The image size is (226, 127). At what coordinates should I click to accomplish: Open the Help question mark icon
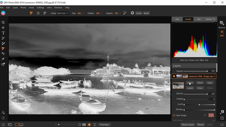coord(3,118)
